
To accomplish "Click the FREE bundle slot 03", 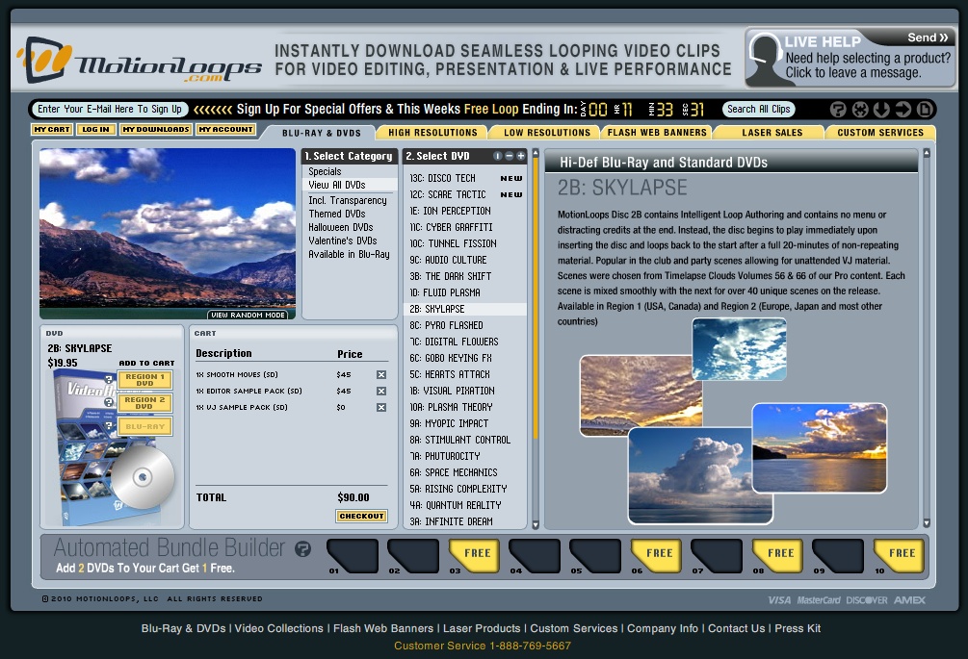I will [474, 555].
